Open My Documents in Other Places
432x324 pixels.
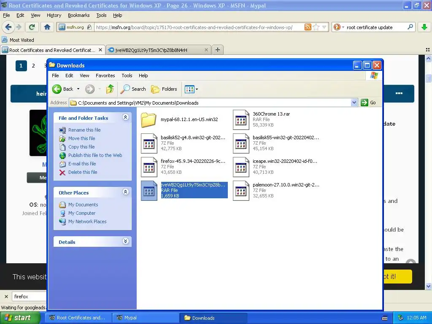pyautogui.click(x=83, y=205)
